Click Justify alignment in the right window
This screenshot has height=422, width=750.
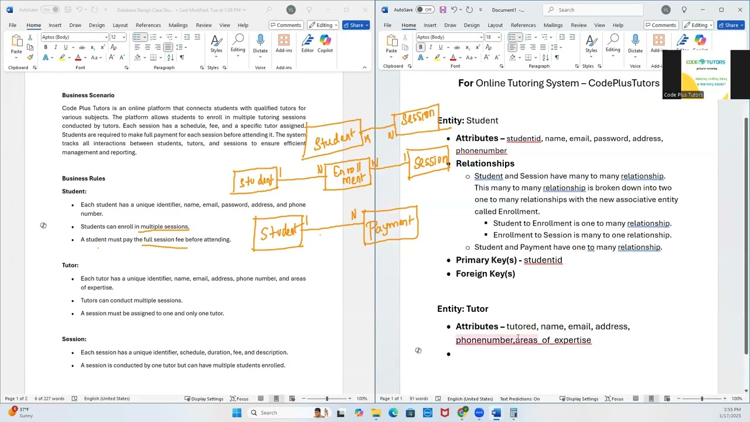pos(543,47)
